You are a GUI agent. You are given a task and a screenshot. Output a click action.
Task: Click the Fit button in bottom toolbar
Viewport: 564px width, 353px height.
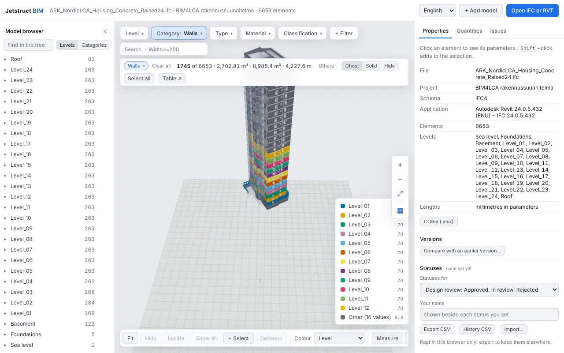[130, 338]
